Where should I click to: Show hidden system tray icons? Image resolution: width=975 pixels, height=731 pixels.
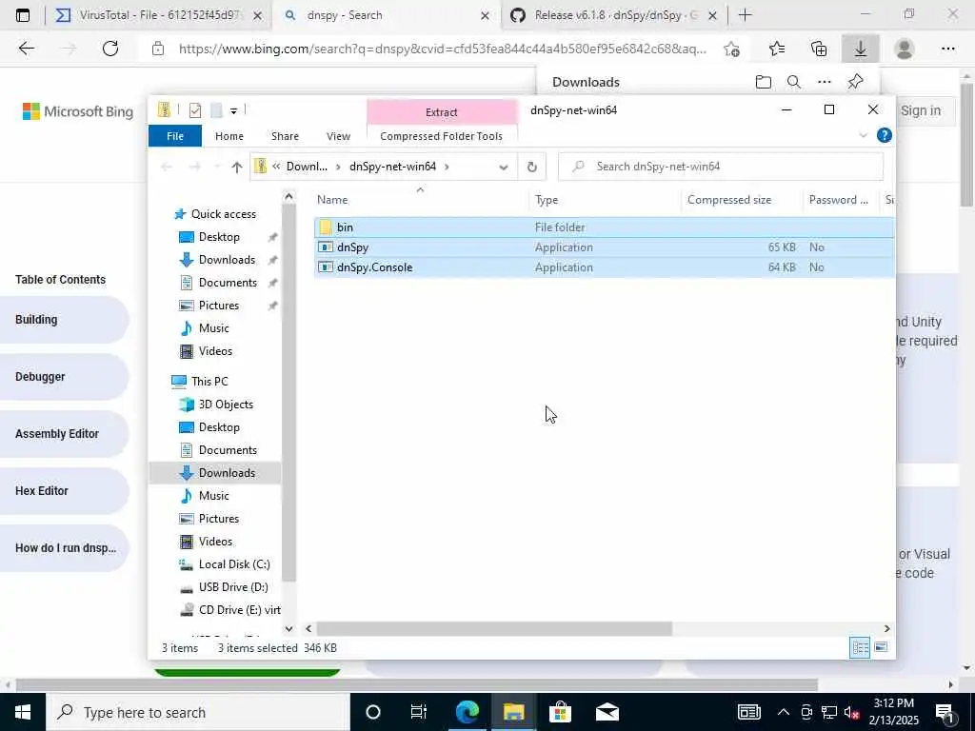point(784,712)
